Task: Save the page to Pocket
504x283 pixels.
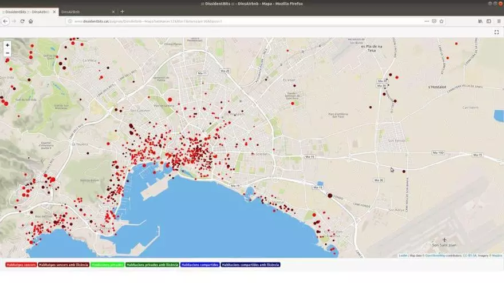Action: pyautogui.click(x=434, y=21)
